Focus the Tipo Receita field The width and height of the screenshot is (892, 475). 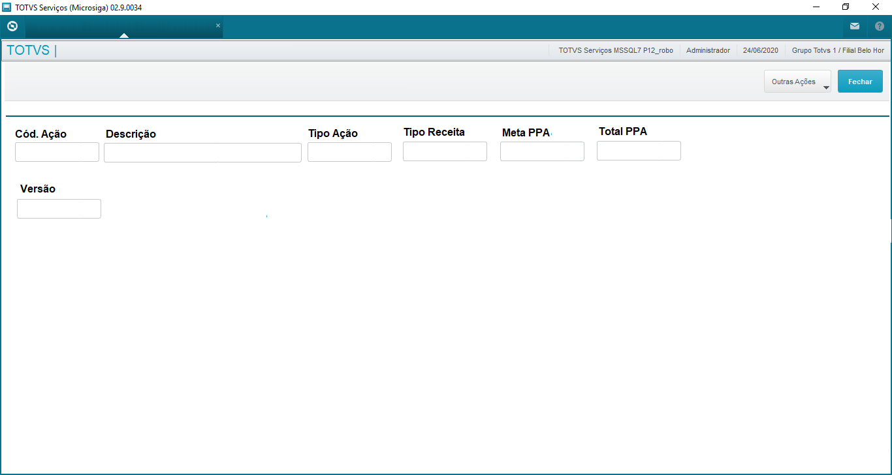[445, 151]
